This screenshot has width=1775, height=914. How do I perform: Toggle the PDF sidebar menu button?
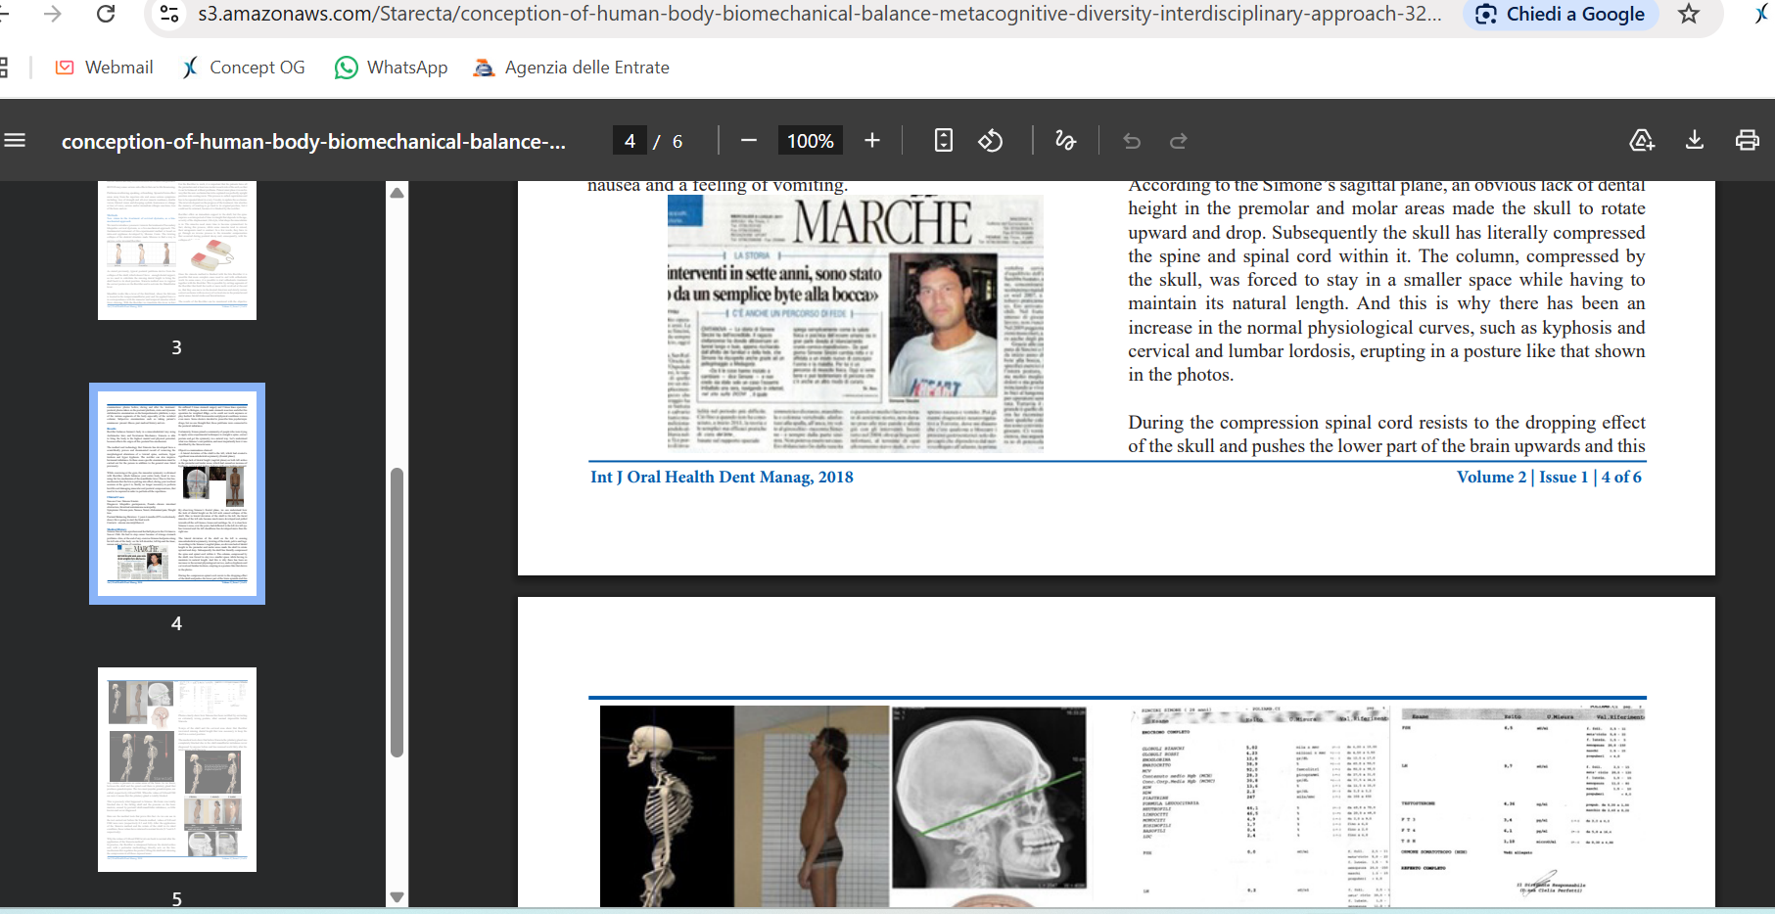[15, 141]
